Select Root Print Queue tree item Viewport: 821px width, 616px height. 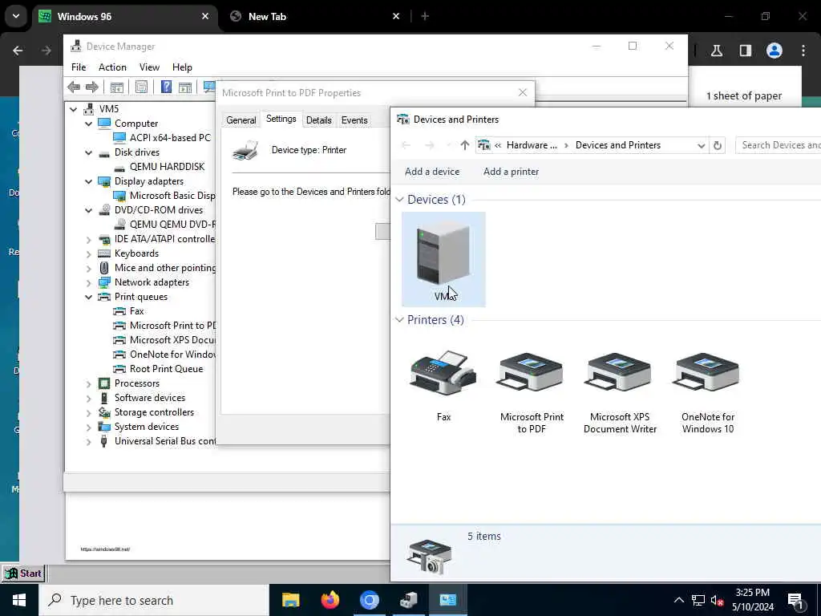pyautogui.click(x=166, y=369)
